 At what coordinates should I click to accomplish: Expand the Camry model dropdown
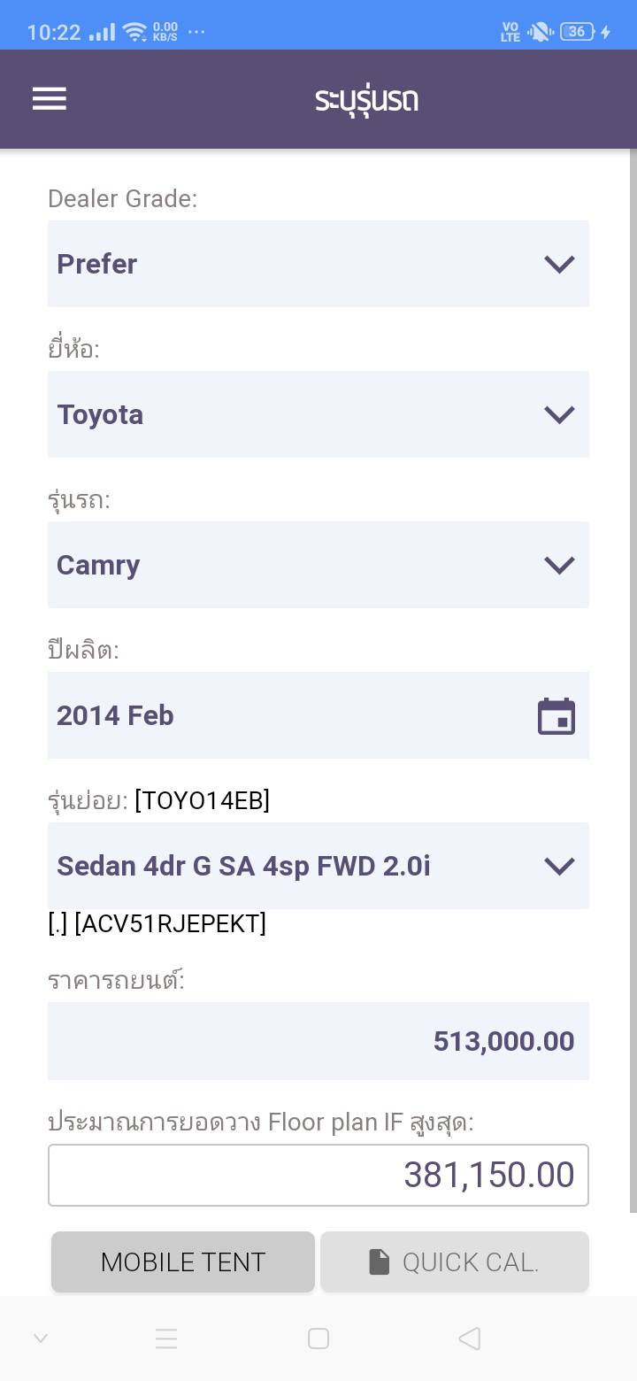click(318, 565)
